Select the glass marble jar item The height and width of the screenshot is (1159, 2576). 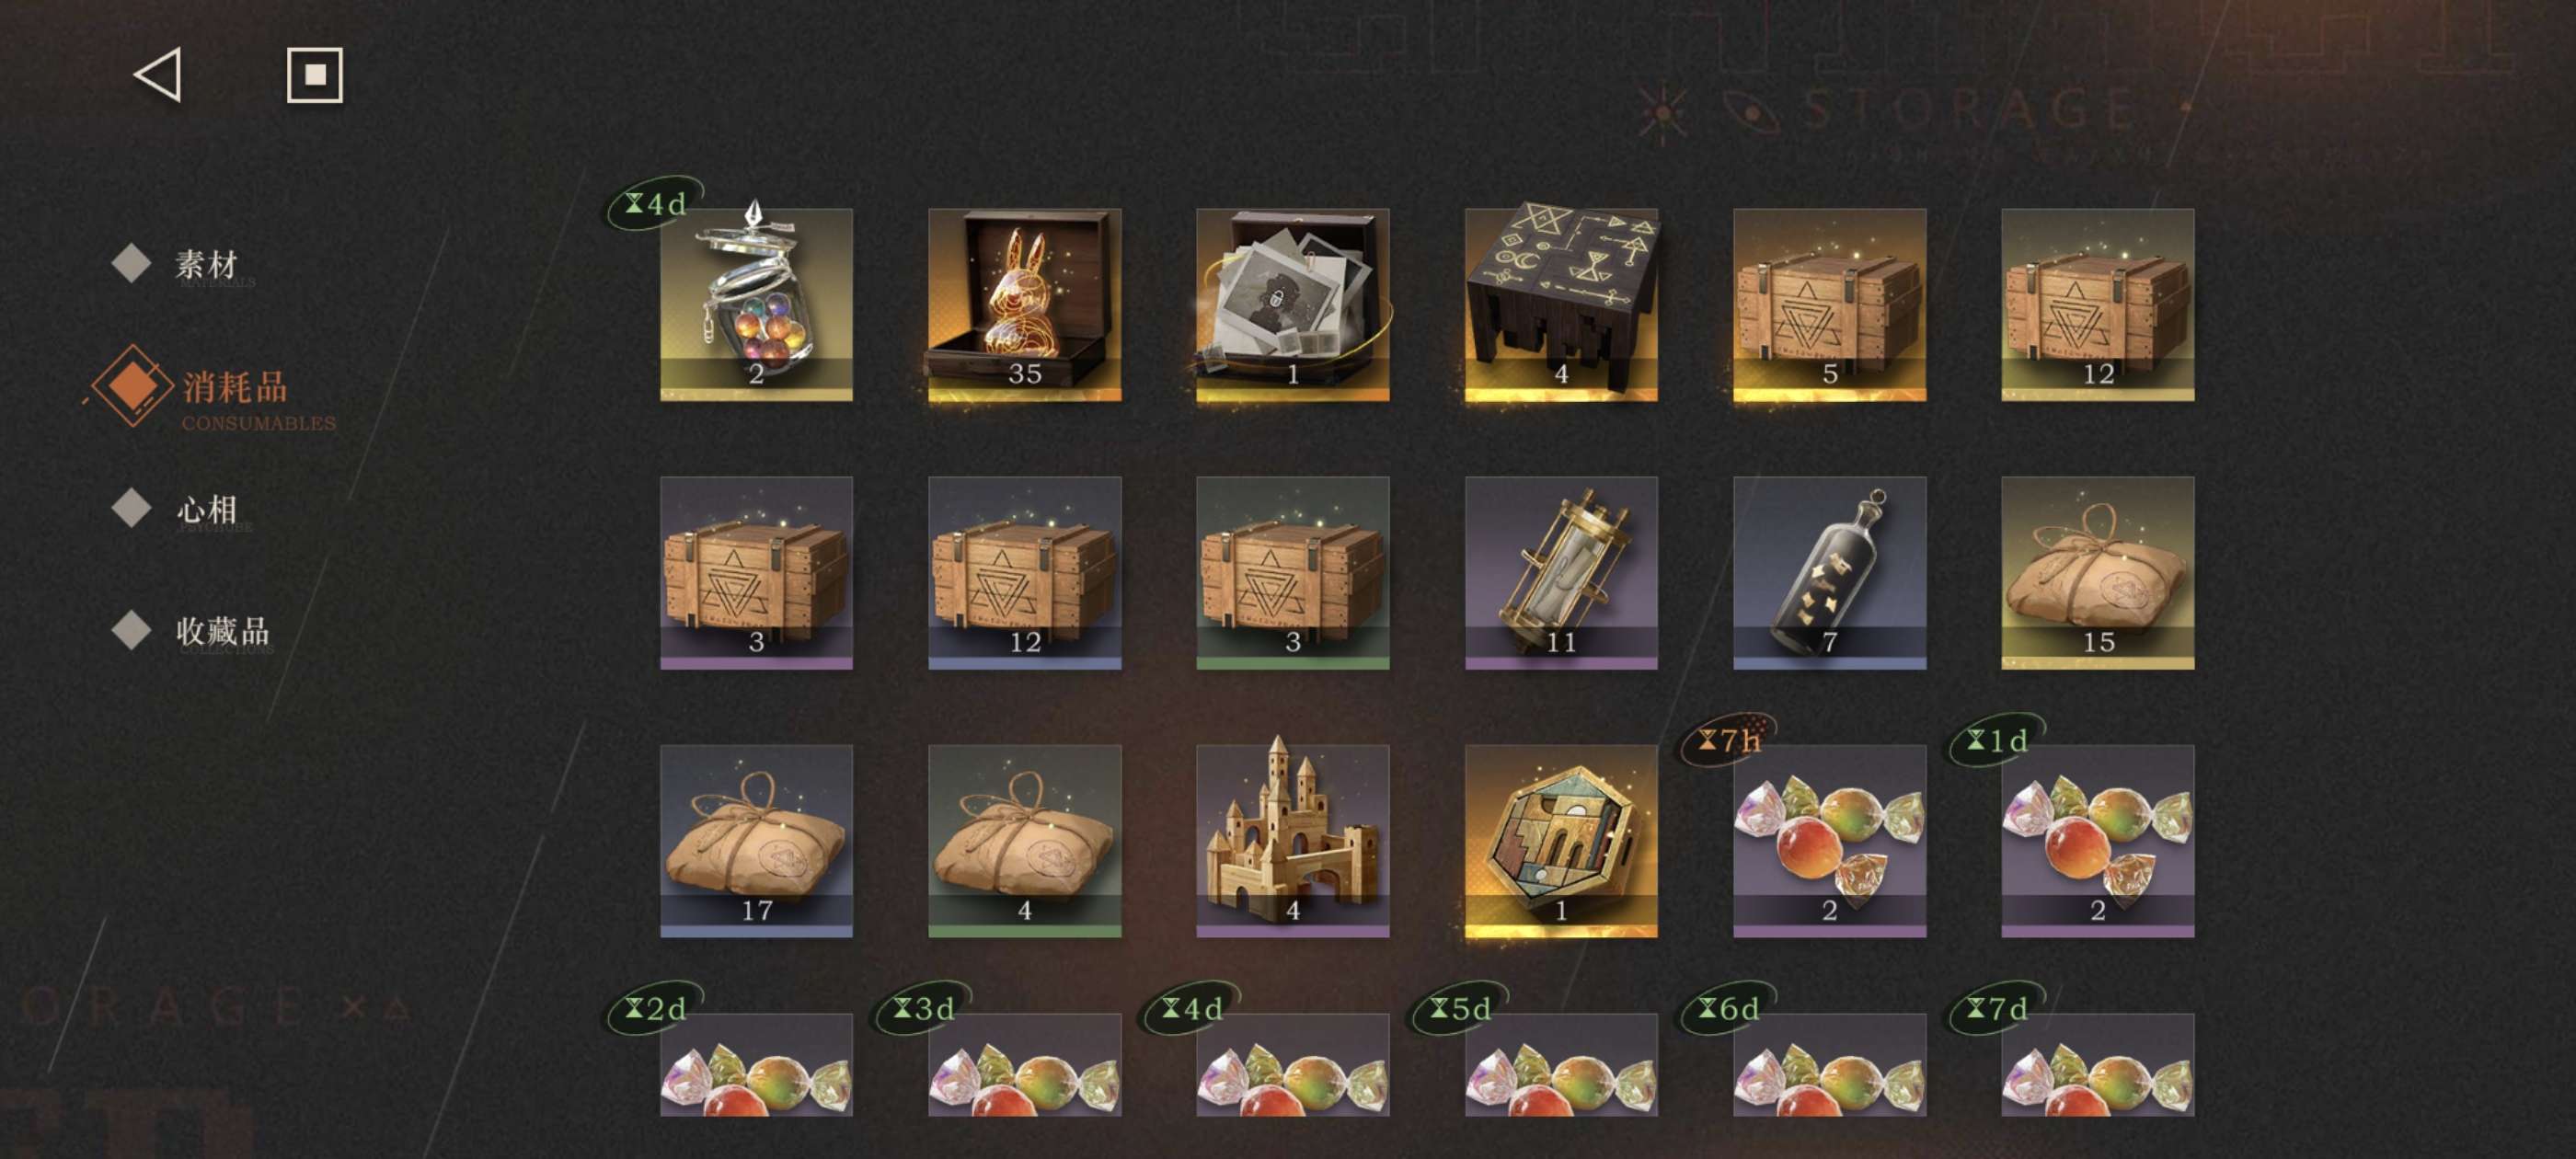click(x=756, y=304)
